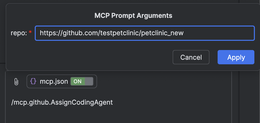Click empty space right of URL text in repo field
This screenshot has width=260, height=123.
pos(219,33)
